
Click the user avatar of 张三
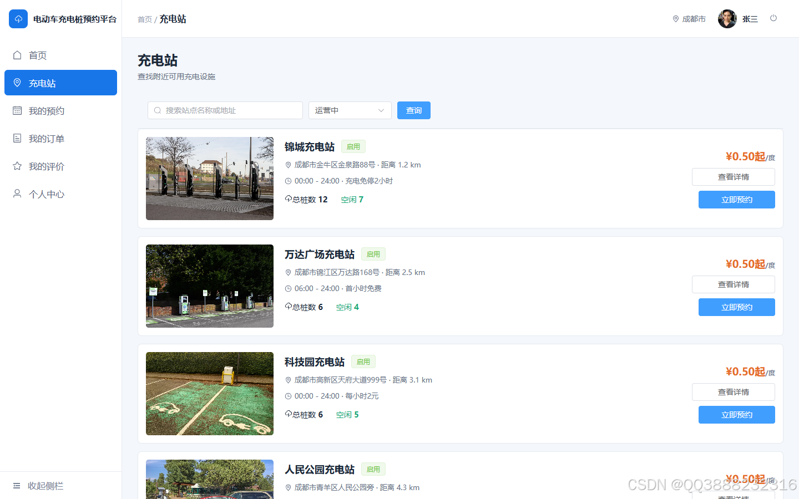pos(727,19)
